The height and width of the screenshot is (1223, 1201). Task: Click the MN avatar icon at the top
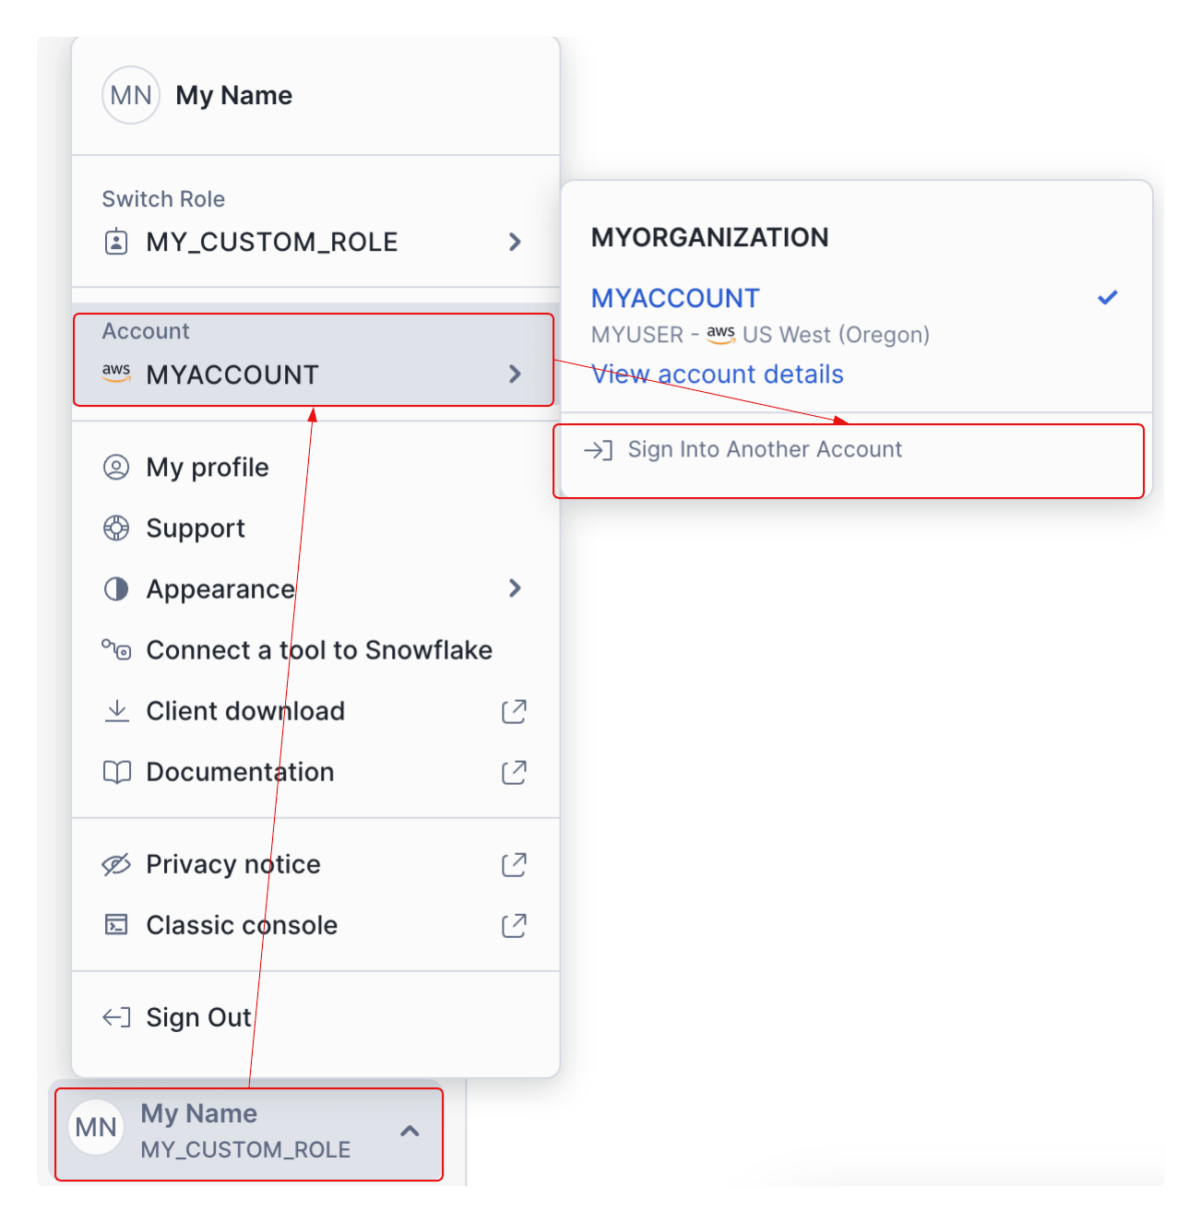click(130, 95)
